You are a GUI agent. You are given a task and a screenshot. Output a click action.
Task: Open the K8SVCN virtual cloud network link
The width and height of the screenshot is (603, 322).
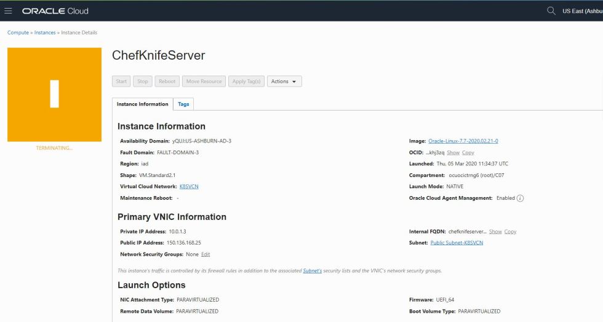(x=189, y=186)
